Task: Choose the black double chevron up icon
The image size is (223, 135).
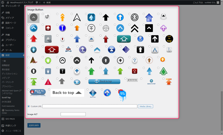Action: pos(135,28)
